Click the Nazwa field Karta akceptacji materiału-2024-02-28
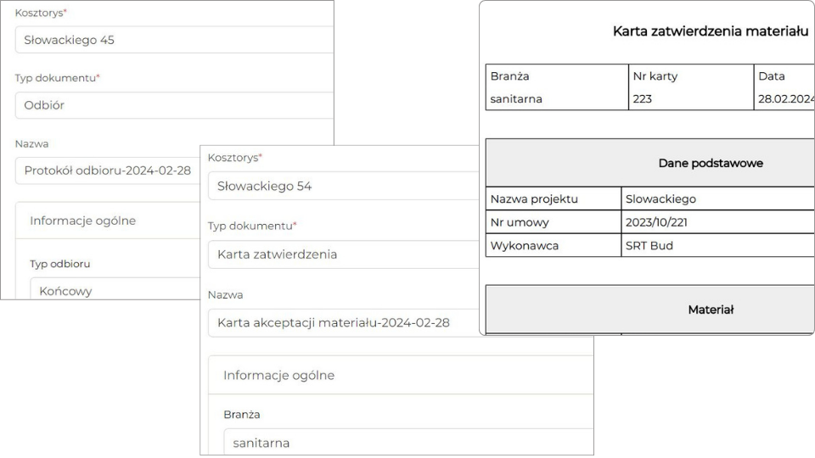Screen dimensions: 815x458 343,323
